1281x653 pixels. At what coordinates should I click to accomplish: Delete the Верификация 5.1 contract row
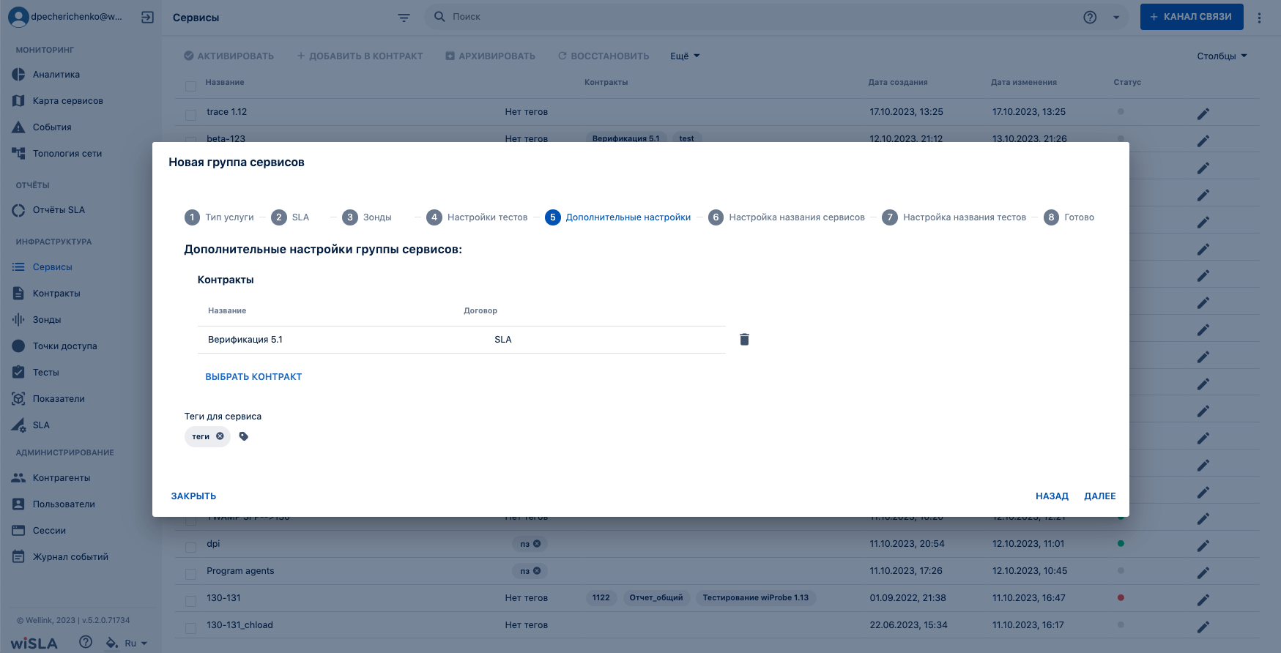[x=744, y=339]
